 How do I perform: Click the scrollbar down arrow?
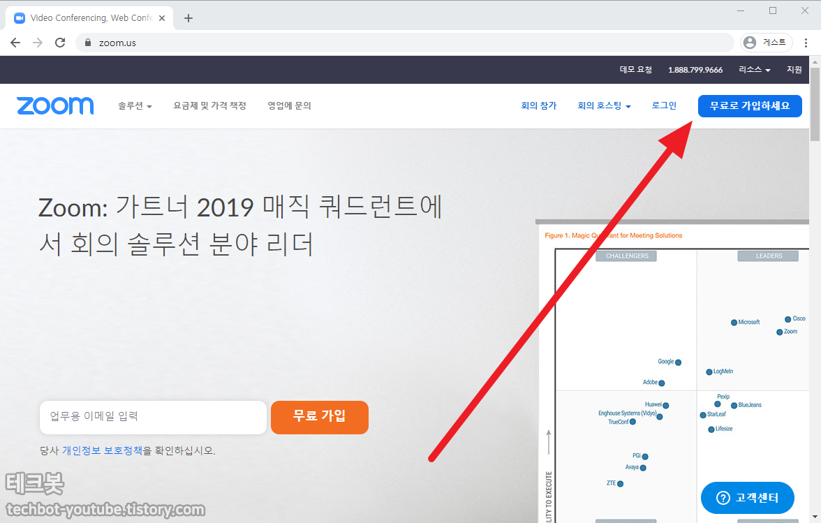click(815, 518)
